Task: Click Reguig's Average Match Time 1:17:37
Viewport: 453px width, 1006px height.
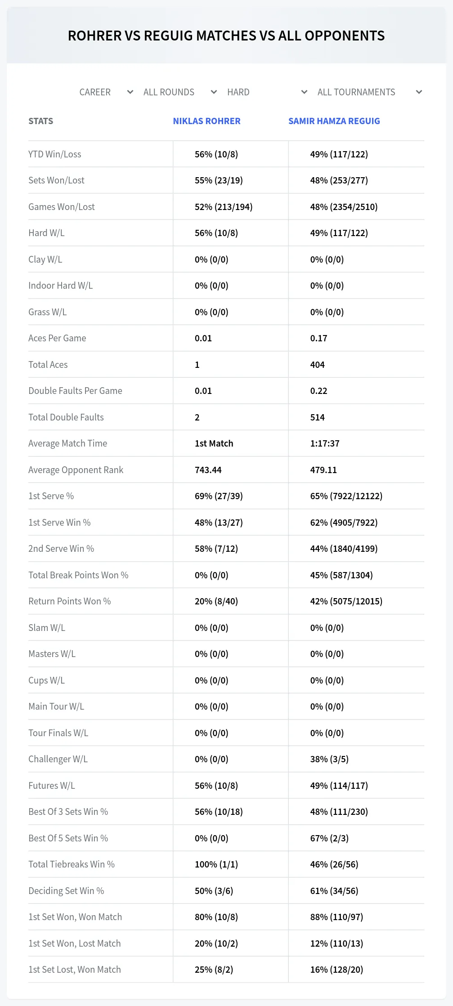Action: (x=325, y=443)
